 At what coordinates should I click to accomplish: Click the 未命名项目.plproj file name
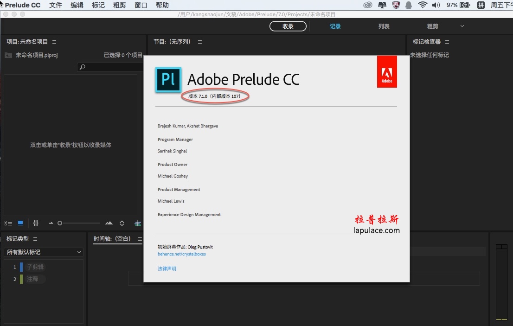click(37, 55)
